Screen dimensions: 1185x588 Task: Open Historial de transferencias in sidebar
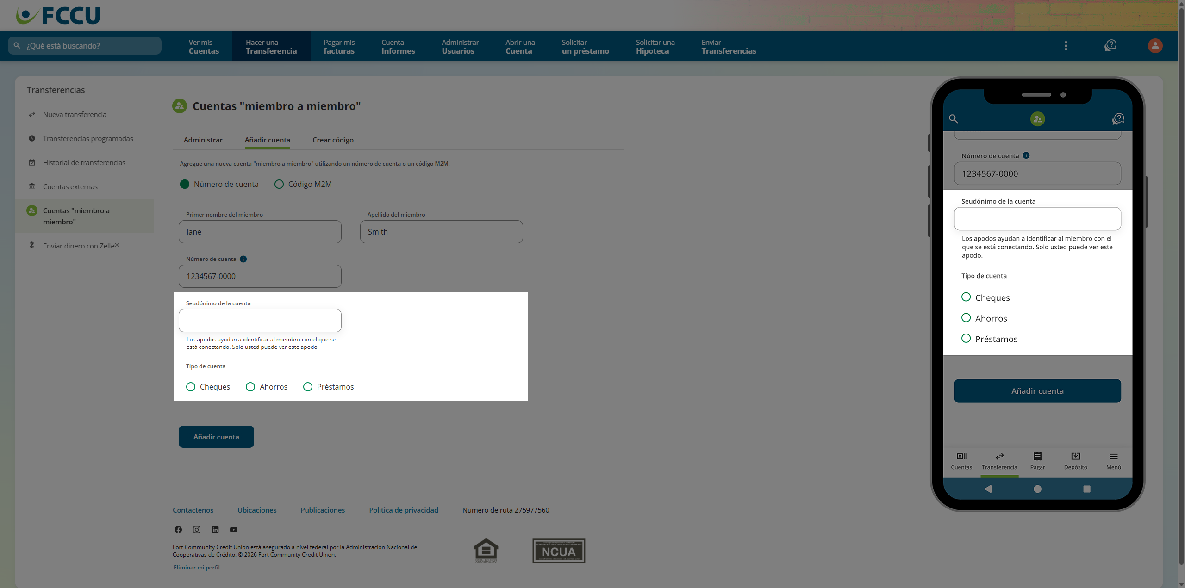pos(84,162)
